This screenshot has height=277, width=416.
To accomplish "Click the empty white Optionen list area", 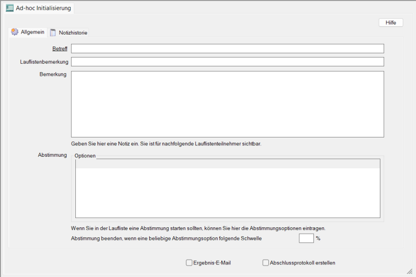I will coord(227,193).
